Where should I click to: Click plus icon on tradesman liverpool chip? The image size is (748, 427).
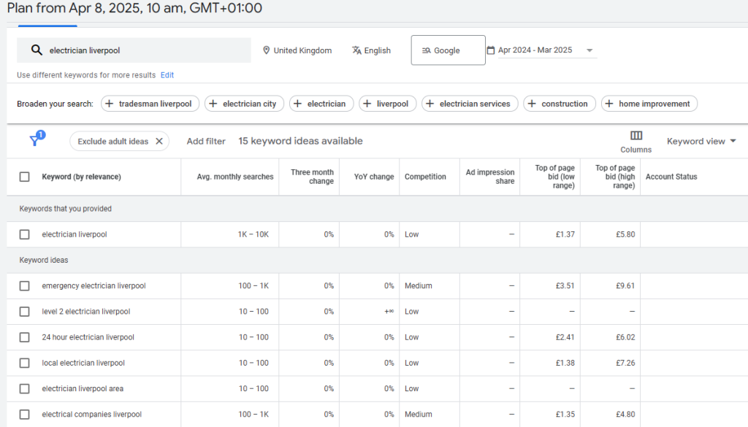(110, 104)
